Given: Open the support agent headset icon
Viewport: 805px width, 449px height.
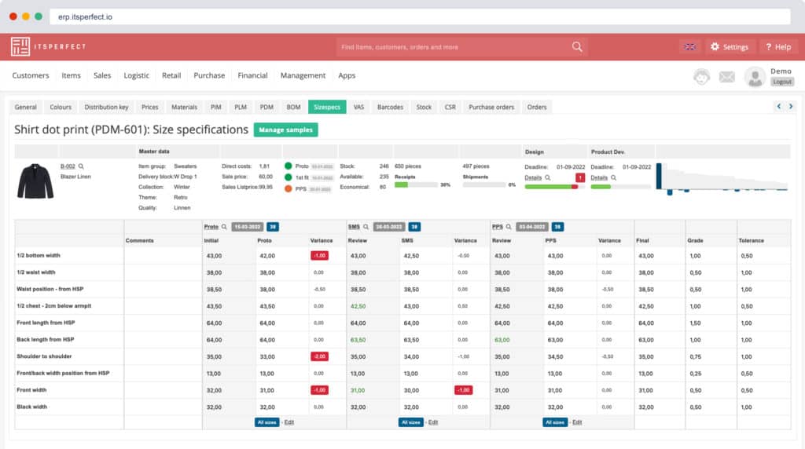Looking at the screenshot, I should click(x=701, y=77).
